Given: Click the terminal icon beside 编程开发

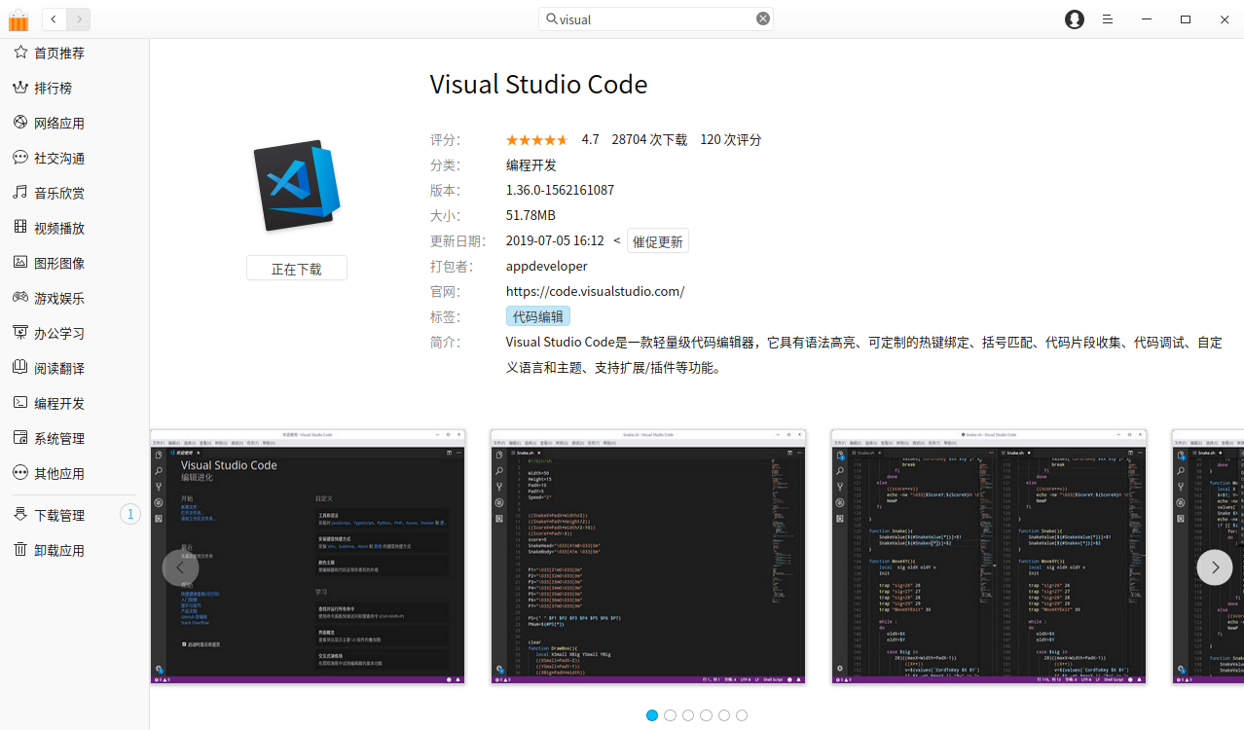Looking at the screenshot, I should 20,403.
